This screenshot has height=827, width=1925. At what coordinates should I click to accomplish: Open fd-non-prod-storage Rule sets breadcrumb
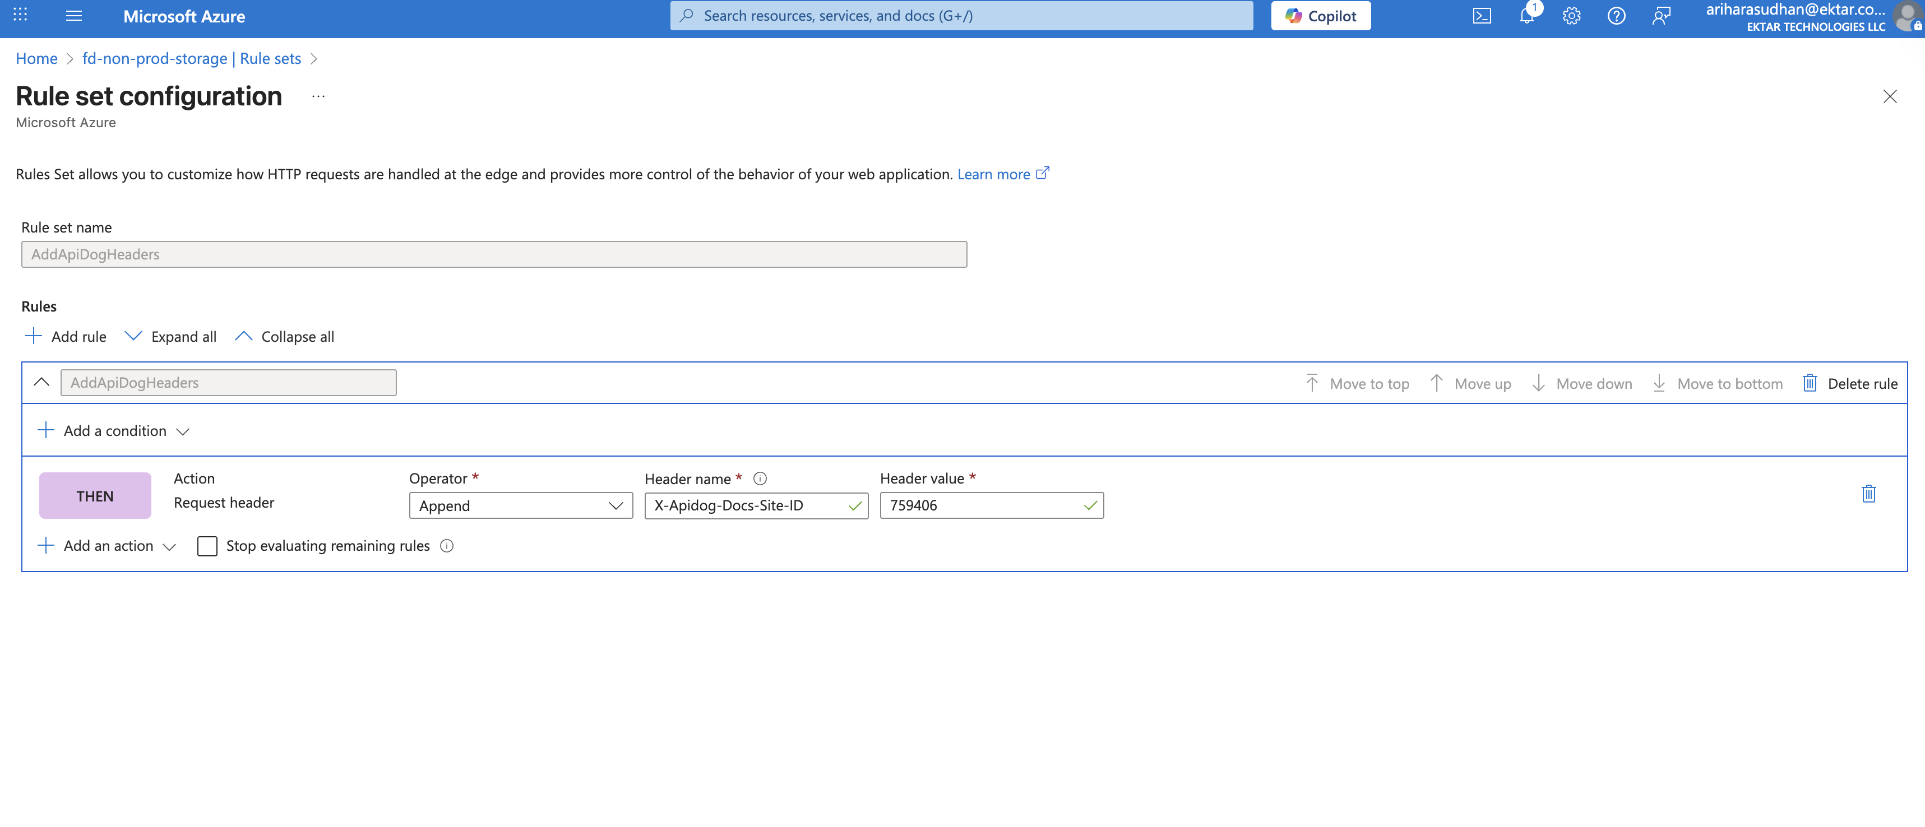click(x=191, y=58)
